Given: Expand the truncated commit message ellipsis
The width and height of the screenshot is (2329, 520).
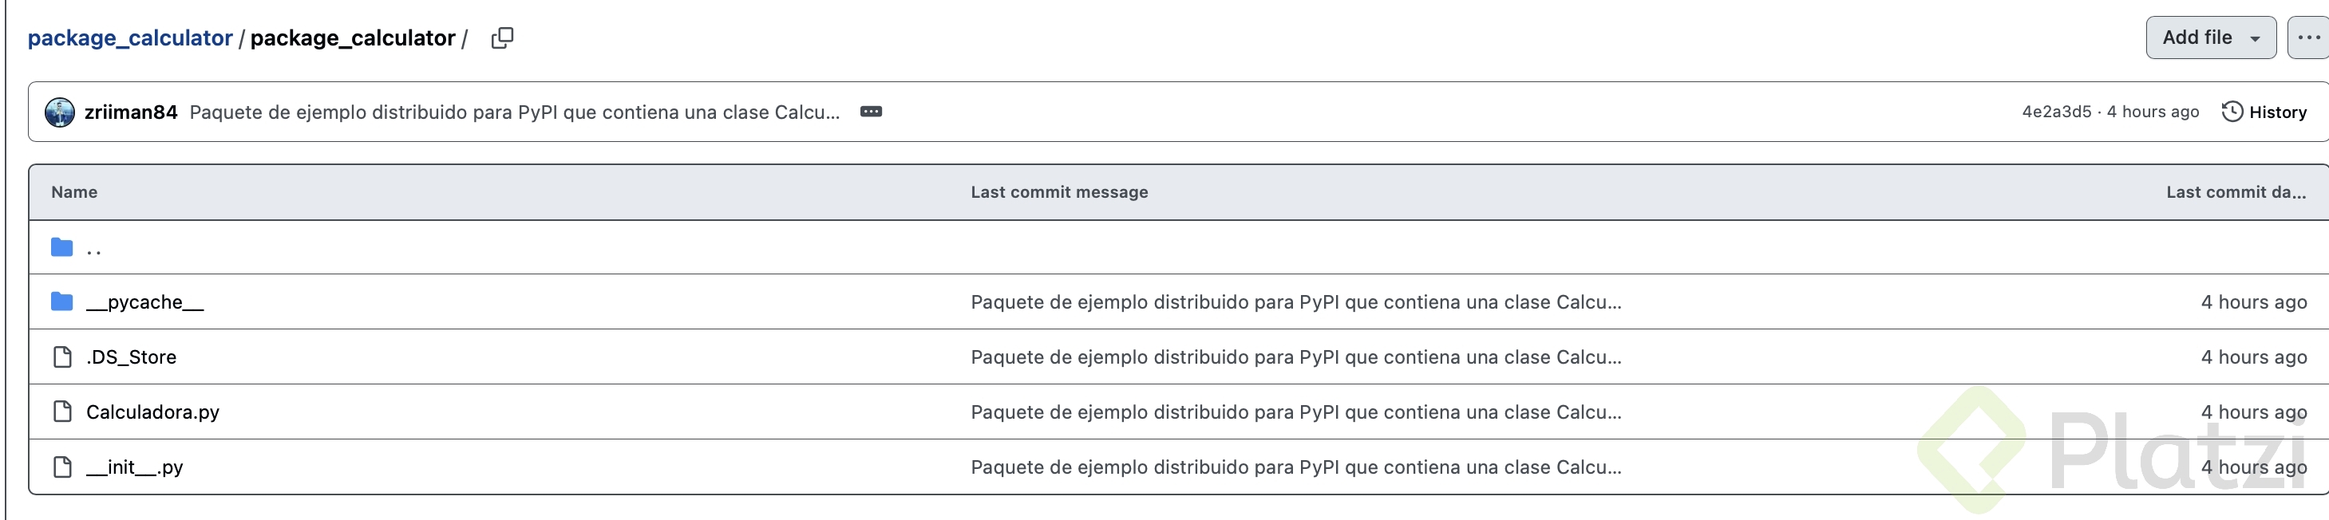Looking at the screenshot, I should [871, 112].
